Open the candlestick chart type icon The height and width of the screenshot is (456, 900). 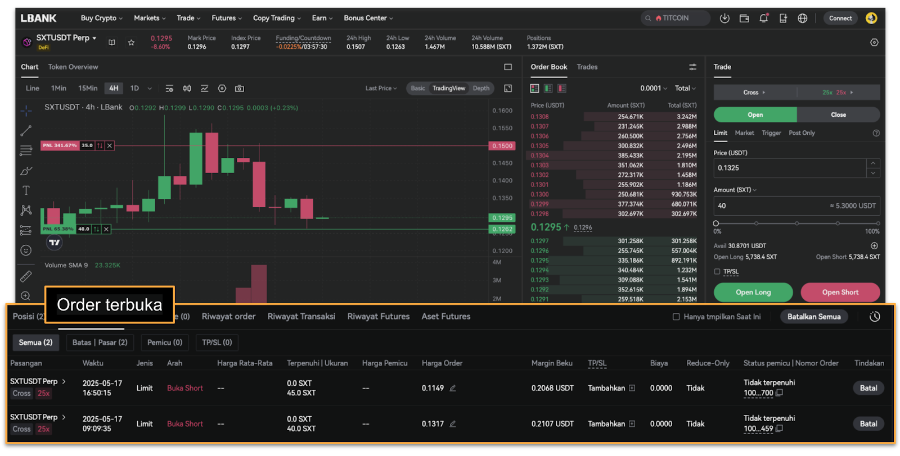187,89
